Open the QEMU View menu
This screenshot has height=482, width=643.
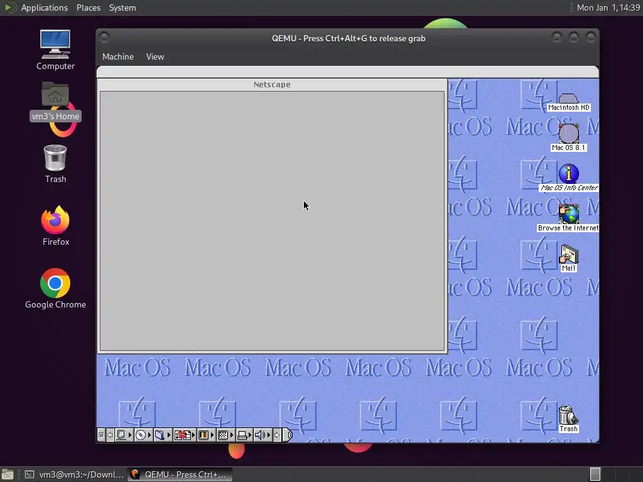tap(155, 56)
